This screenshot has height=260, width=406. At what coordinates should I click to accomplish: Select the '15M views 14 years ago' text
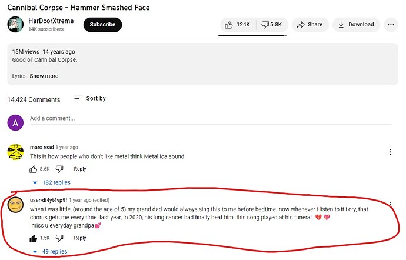44,52
